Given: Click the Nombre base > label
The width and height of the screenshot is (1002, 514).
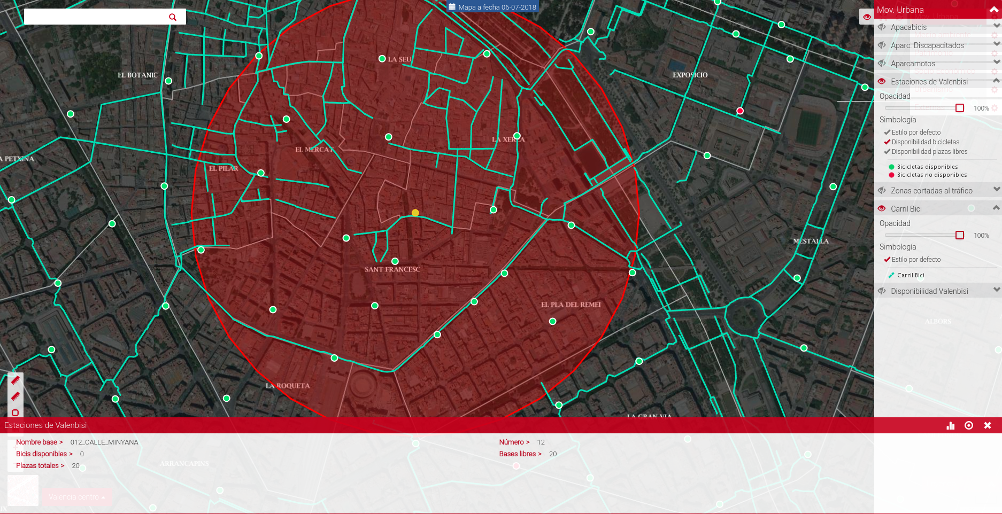Looking at the screenshot, I should pyautogui.click(x=39, y=442).
